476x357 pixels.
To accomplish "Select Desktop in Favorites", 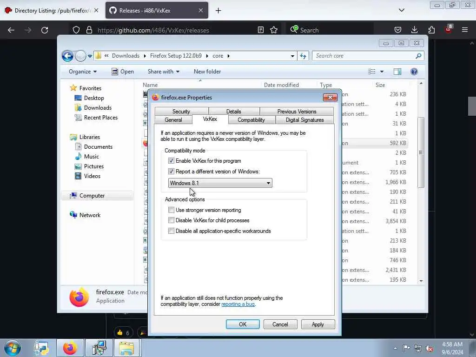I will [x=94, y=98].
